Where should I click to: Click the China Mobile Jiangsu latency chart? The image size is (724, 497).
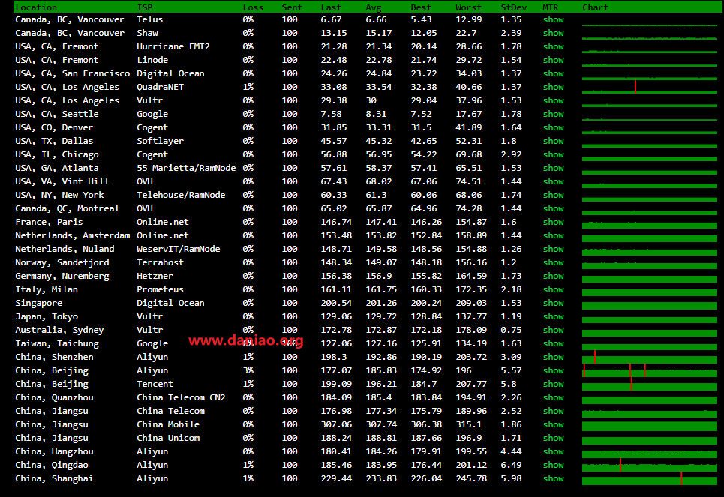650,424
